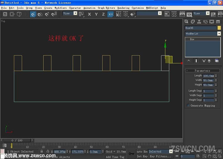Screen dimensions: 223x159
Task: Click the time slider right arrow
Action: click(32, 140)
